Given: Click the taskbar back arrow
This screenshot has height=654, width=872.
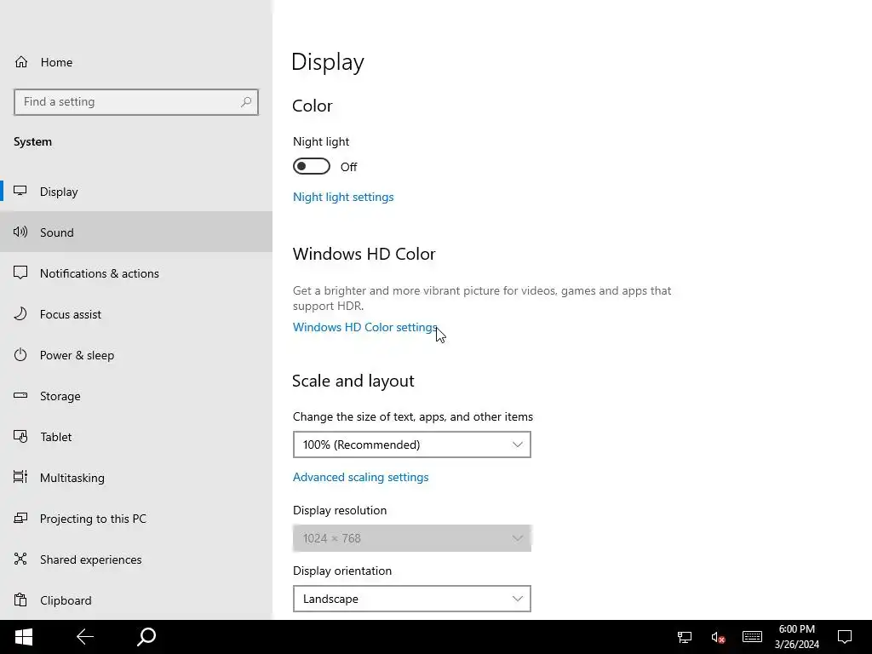Looking at the screenshot, I should pos(85,637).
